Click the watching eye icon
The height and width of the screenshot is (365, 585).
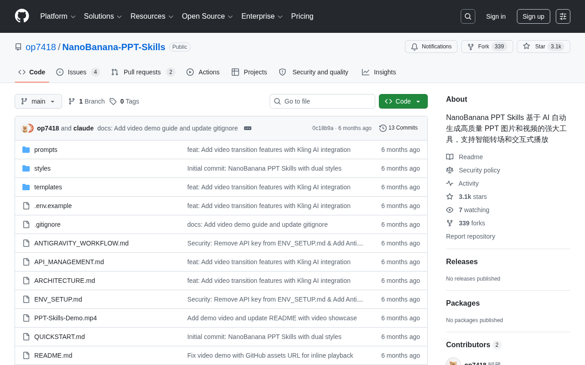point(450,210)
